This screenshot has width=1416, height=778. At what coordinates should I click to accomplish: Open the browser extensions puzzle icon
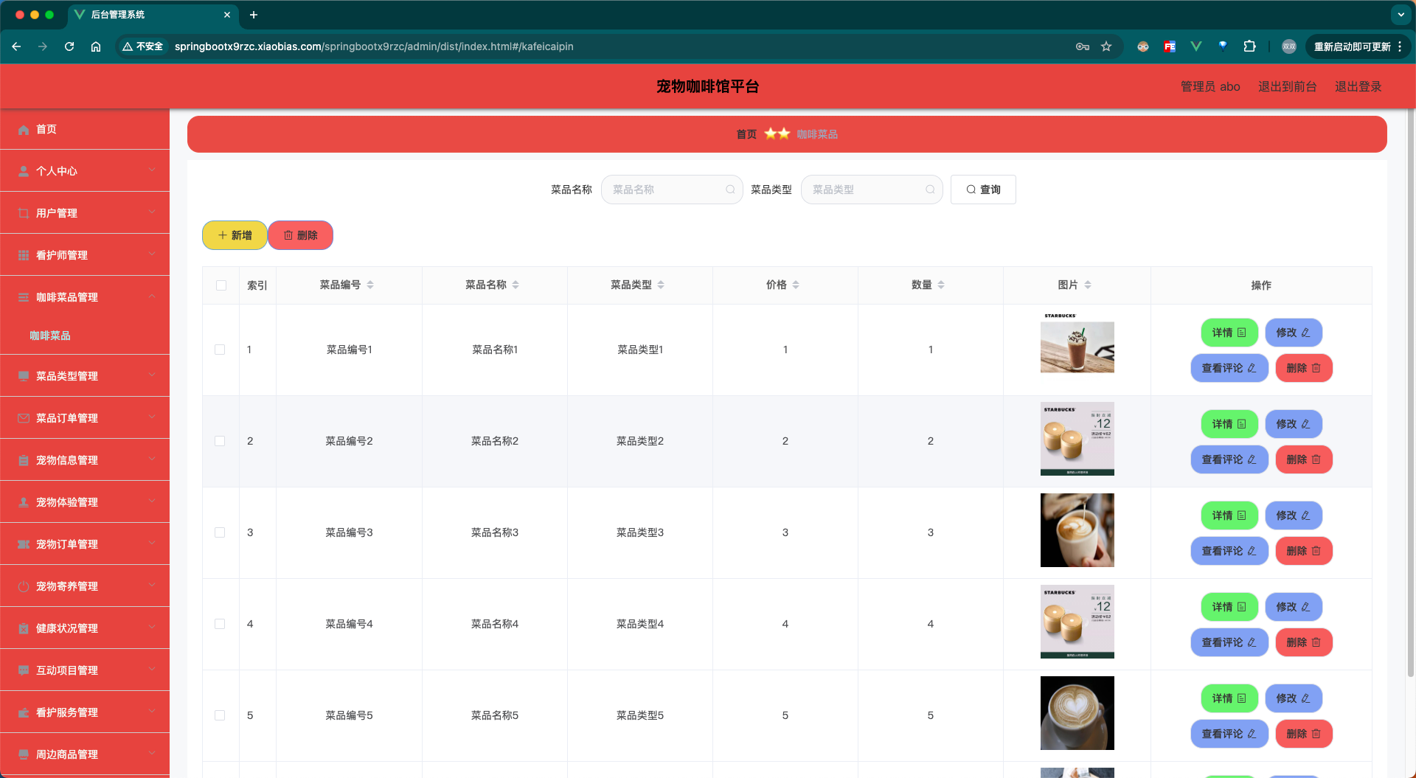tap(1249, 46)
